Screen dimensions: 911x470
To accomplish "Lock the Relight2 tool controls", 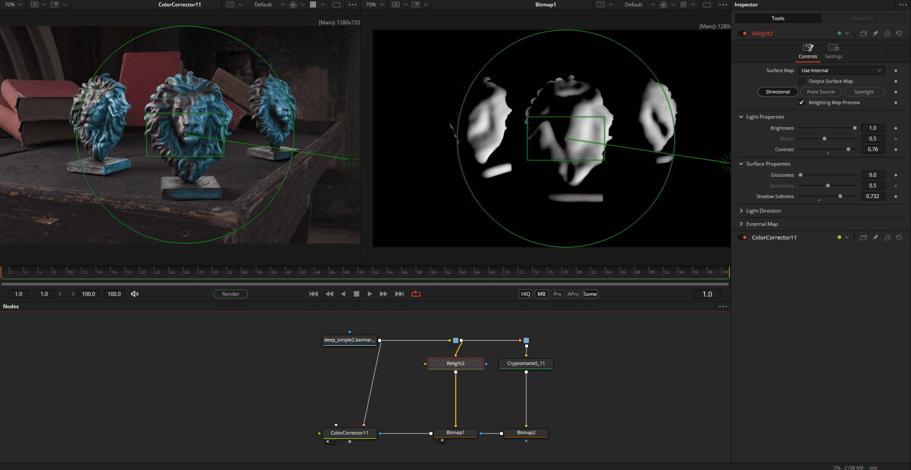I will coord(887,34).
